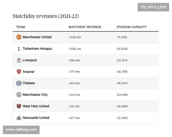172x137 pixels.
Task: Click the MATCHDAY REVENUE column header
Action: pyautogui.click(x=85, y=27)
